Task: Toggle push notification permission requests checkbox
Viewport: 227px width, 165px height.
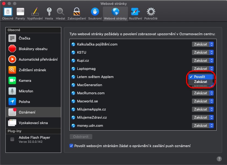Action: 71,146
